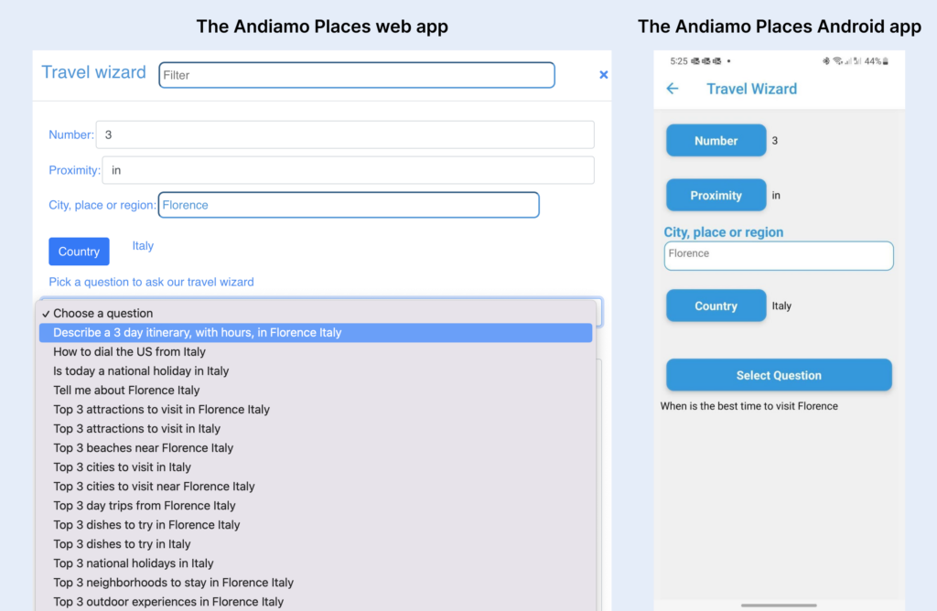
Task: Click the Florence input in the Android app
Action: 778,255
